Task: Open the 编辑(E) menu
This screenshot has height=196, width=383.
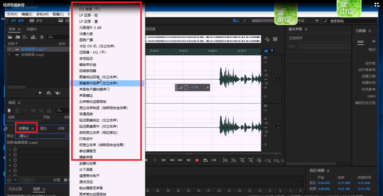Action: point(27,14)
